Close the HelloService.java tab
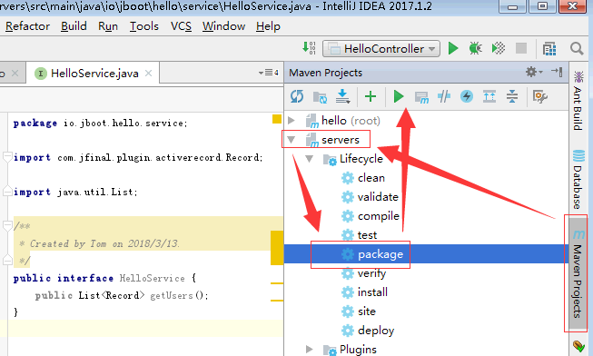The width and height of the screenshot is (593, 356). pyautogui.click(x=149, y=73)
